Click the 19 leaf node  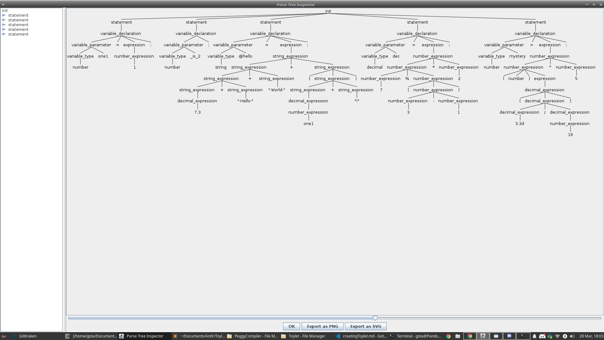point(570,134)
